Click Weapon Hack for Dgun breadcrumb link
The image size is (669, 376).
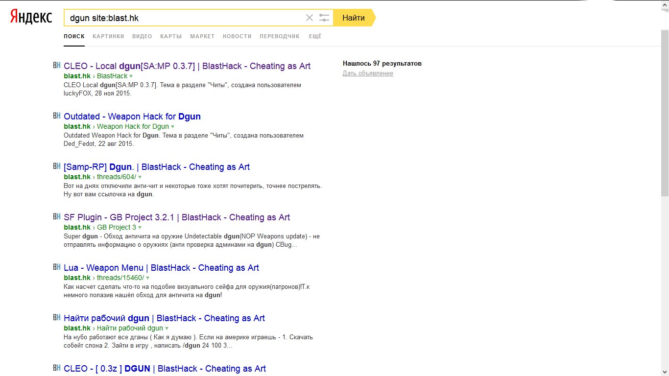click(133, 126)
